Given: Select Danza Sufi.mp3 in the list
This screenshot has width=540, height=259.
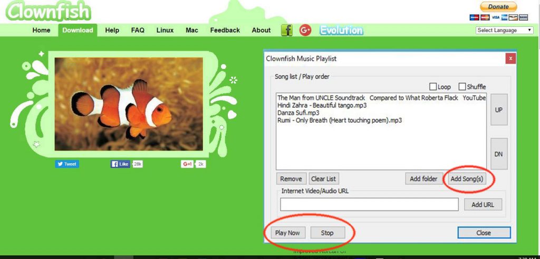Looking at the screenshot, I should [x=298, y=113].
